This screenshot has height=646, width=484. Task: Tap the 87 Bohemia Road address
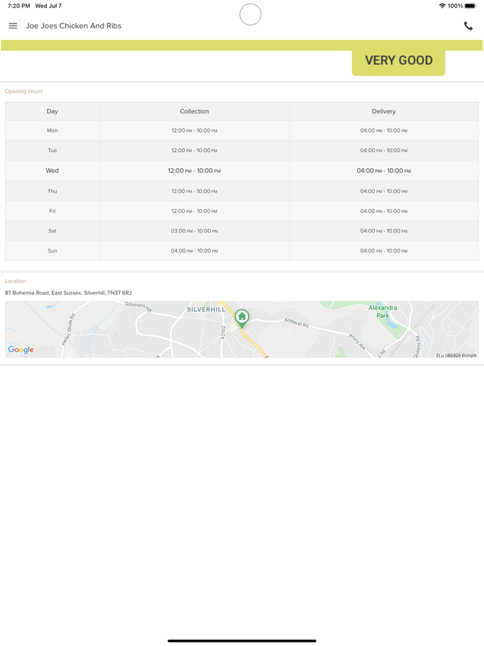(68, 293)
